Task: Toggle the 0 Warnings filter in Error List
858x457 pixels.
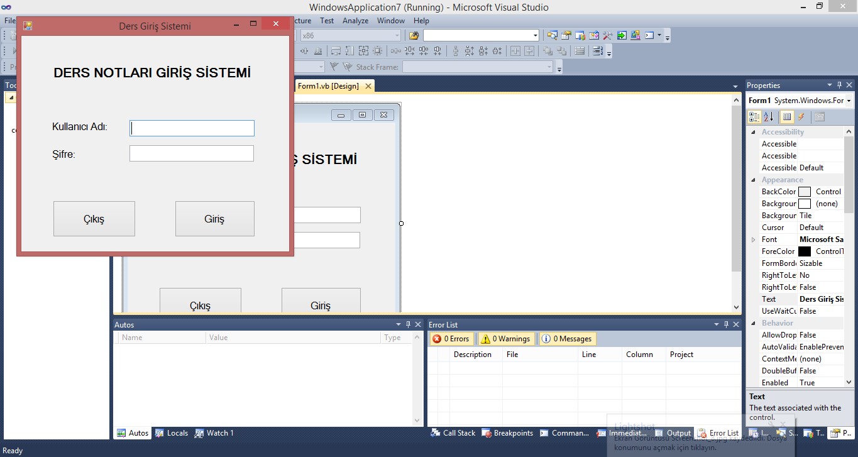Action: point(505,339)
